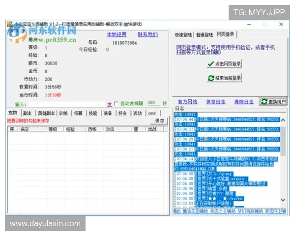Click the 更换用户 button
The width and height of the screenshot is (295, 236).
[273, 102]
